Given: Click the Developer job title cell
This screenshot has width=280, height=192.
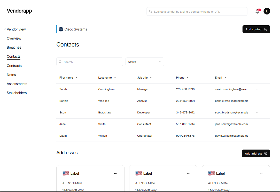Looking at the screenshot, I should 144,112.
